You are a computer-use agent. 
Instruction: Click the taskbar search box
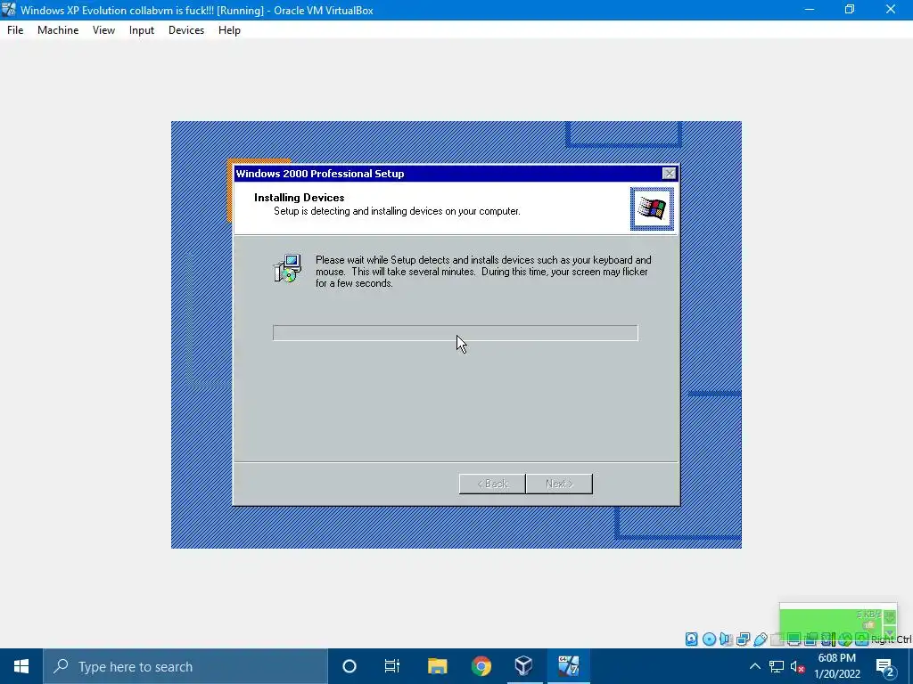pos(185,666)
